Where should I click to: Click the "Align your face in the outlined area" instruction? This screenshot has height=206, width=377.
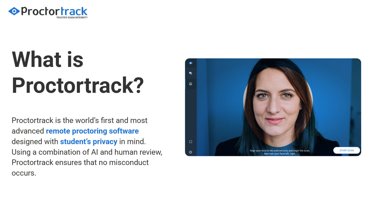click(x=280, y=152)
